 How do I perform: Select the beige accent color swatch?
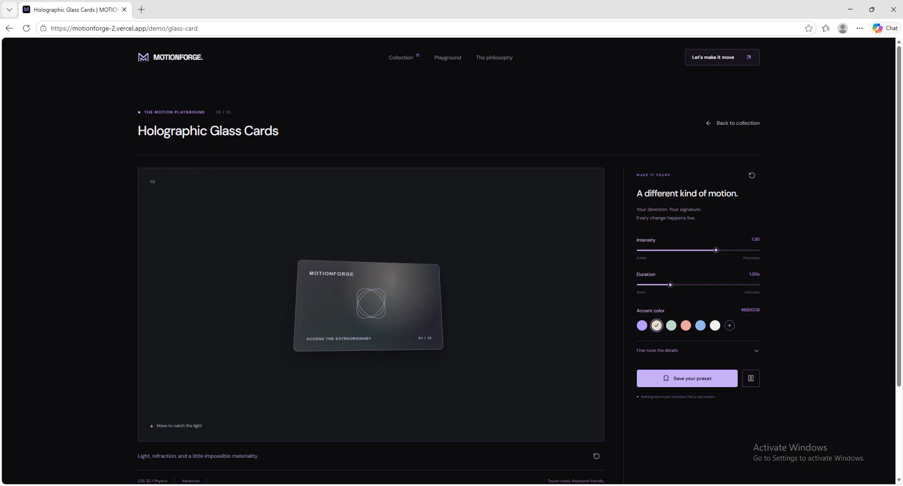pos(657,325)
